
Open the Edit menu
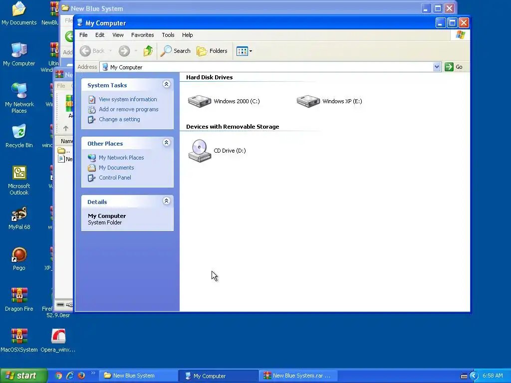coord(100,35)
